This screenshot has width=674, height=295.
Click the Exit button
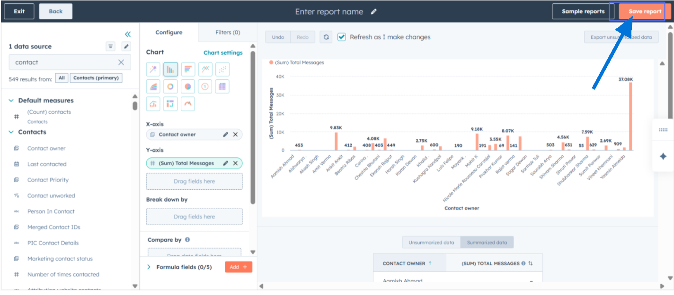(19, 11)
